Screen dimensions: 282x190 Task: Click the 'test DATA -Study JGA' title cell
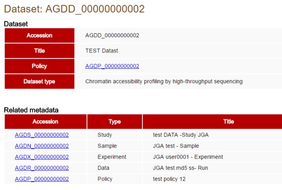coord(181,135)
